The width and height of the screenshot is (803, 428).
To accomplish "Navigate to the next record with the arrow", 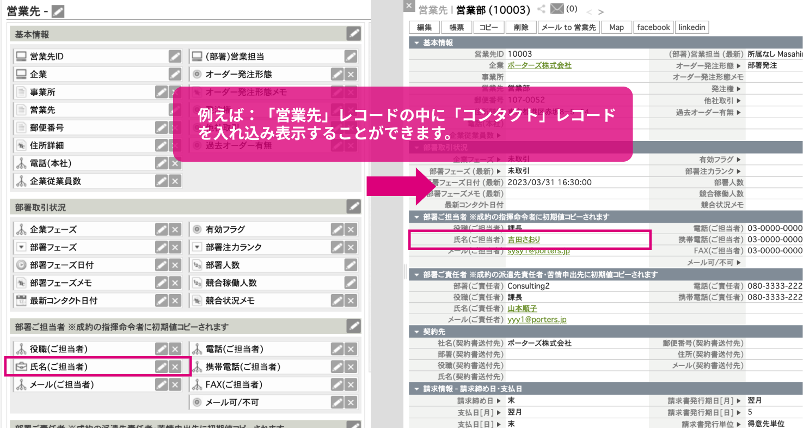I will (601, 12).
